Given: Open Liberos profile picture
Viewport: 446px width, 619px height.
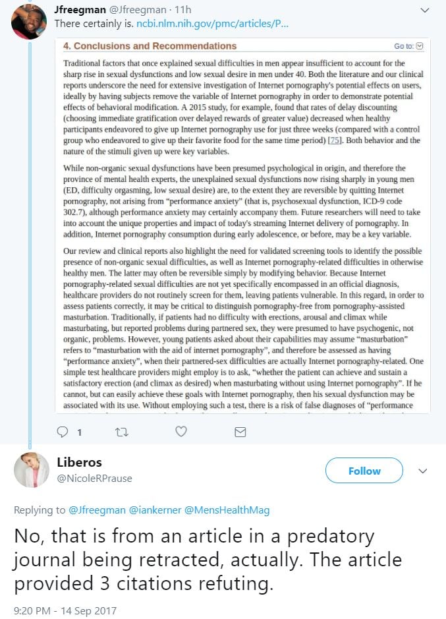Looking at the screenshot, I should [31, 471].
